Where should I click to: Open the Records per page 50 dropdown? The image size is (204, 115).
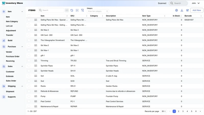(163, 111)
